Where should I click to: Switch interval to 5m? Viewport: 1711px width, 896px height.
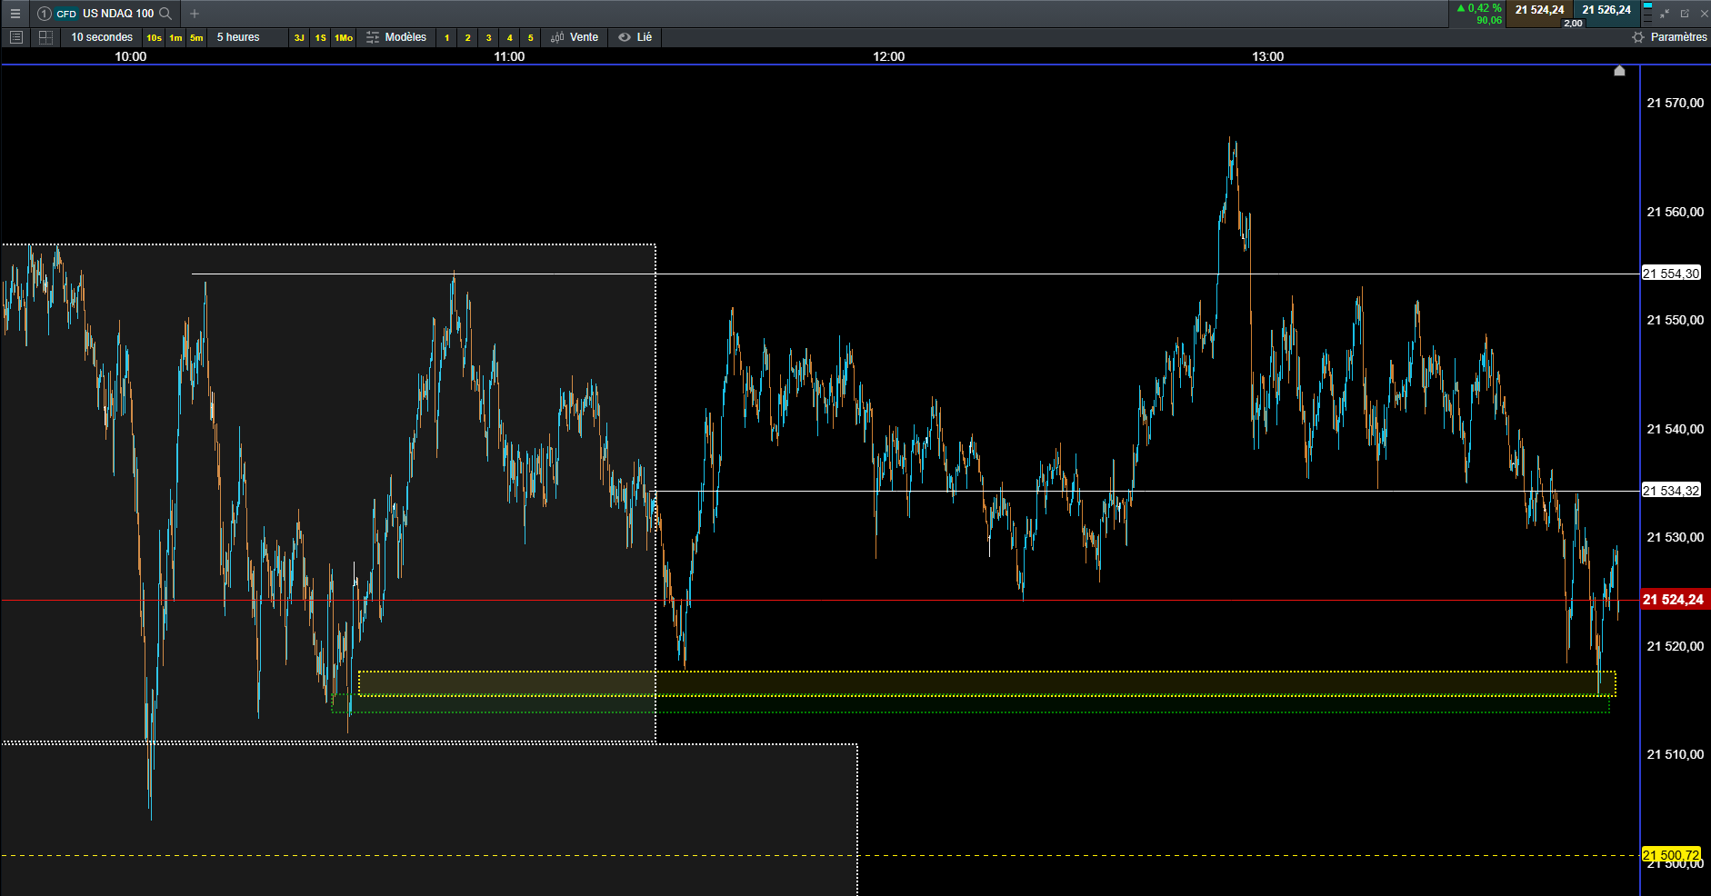(196, 37)
